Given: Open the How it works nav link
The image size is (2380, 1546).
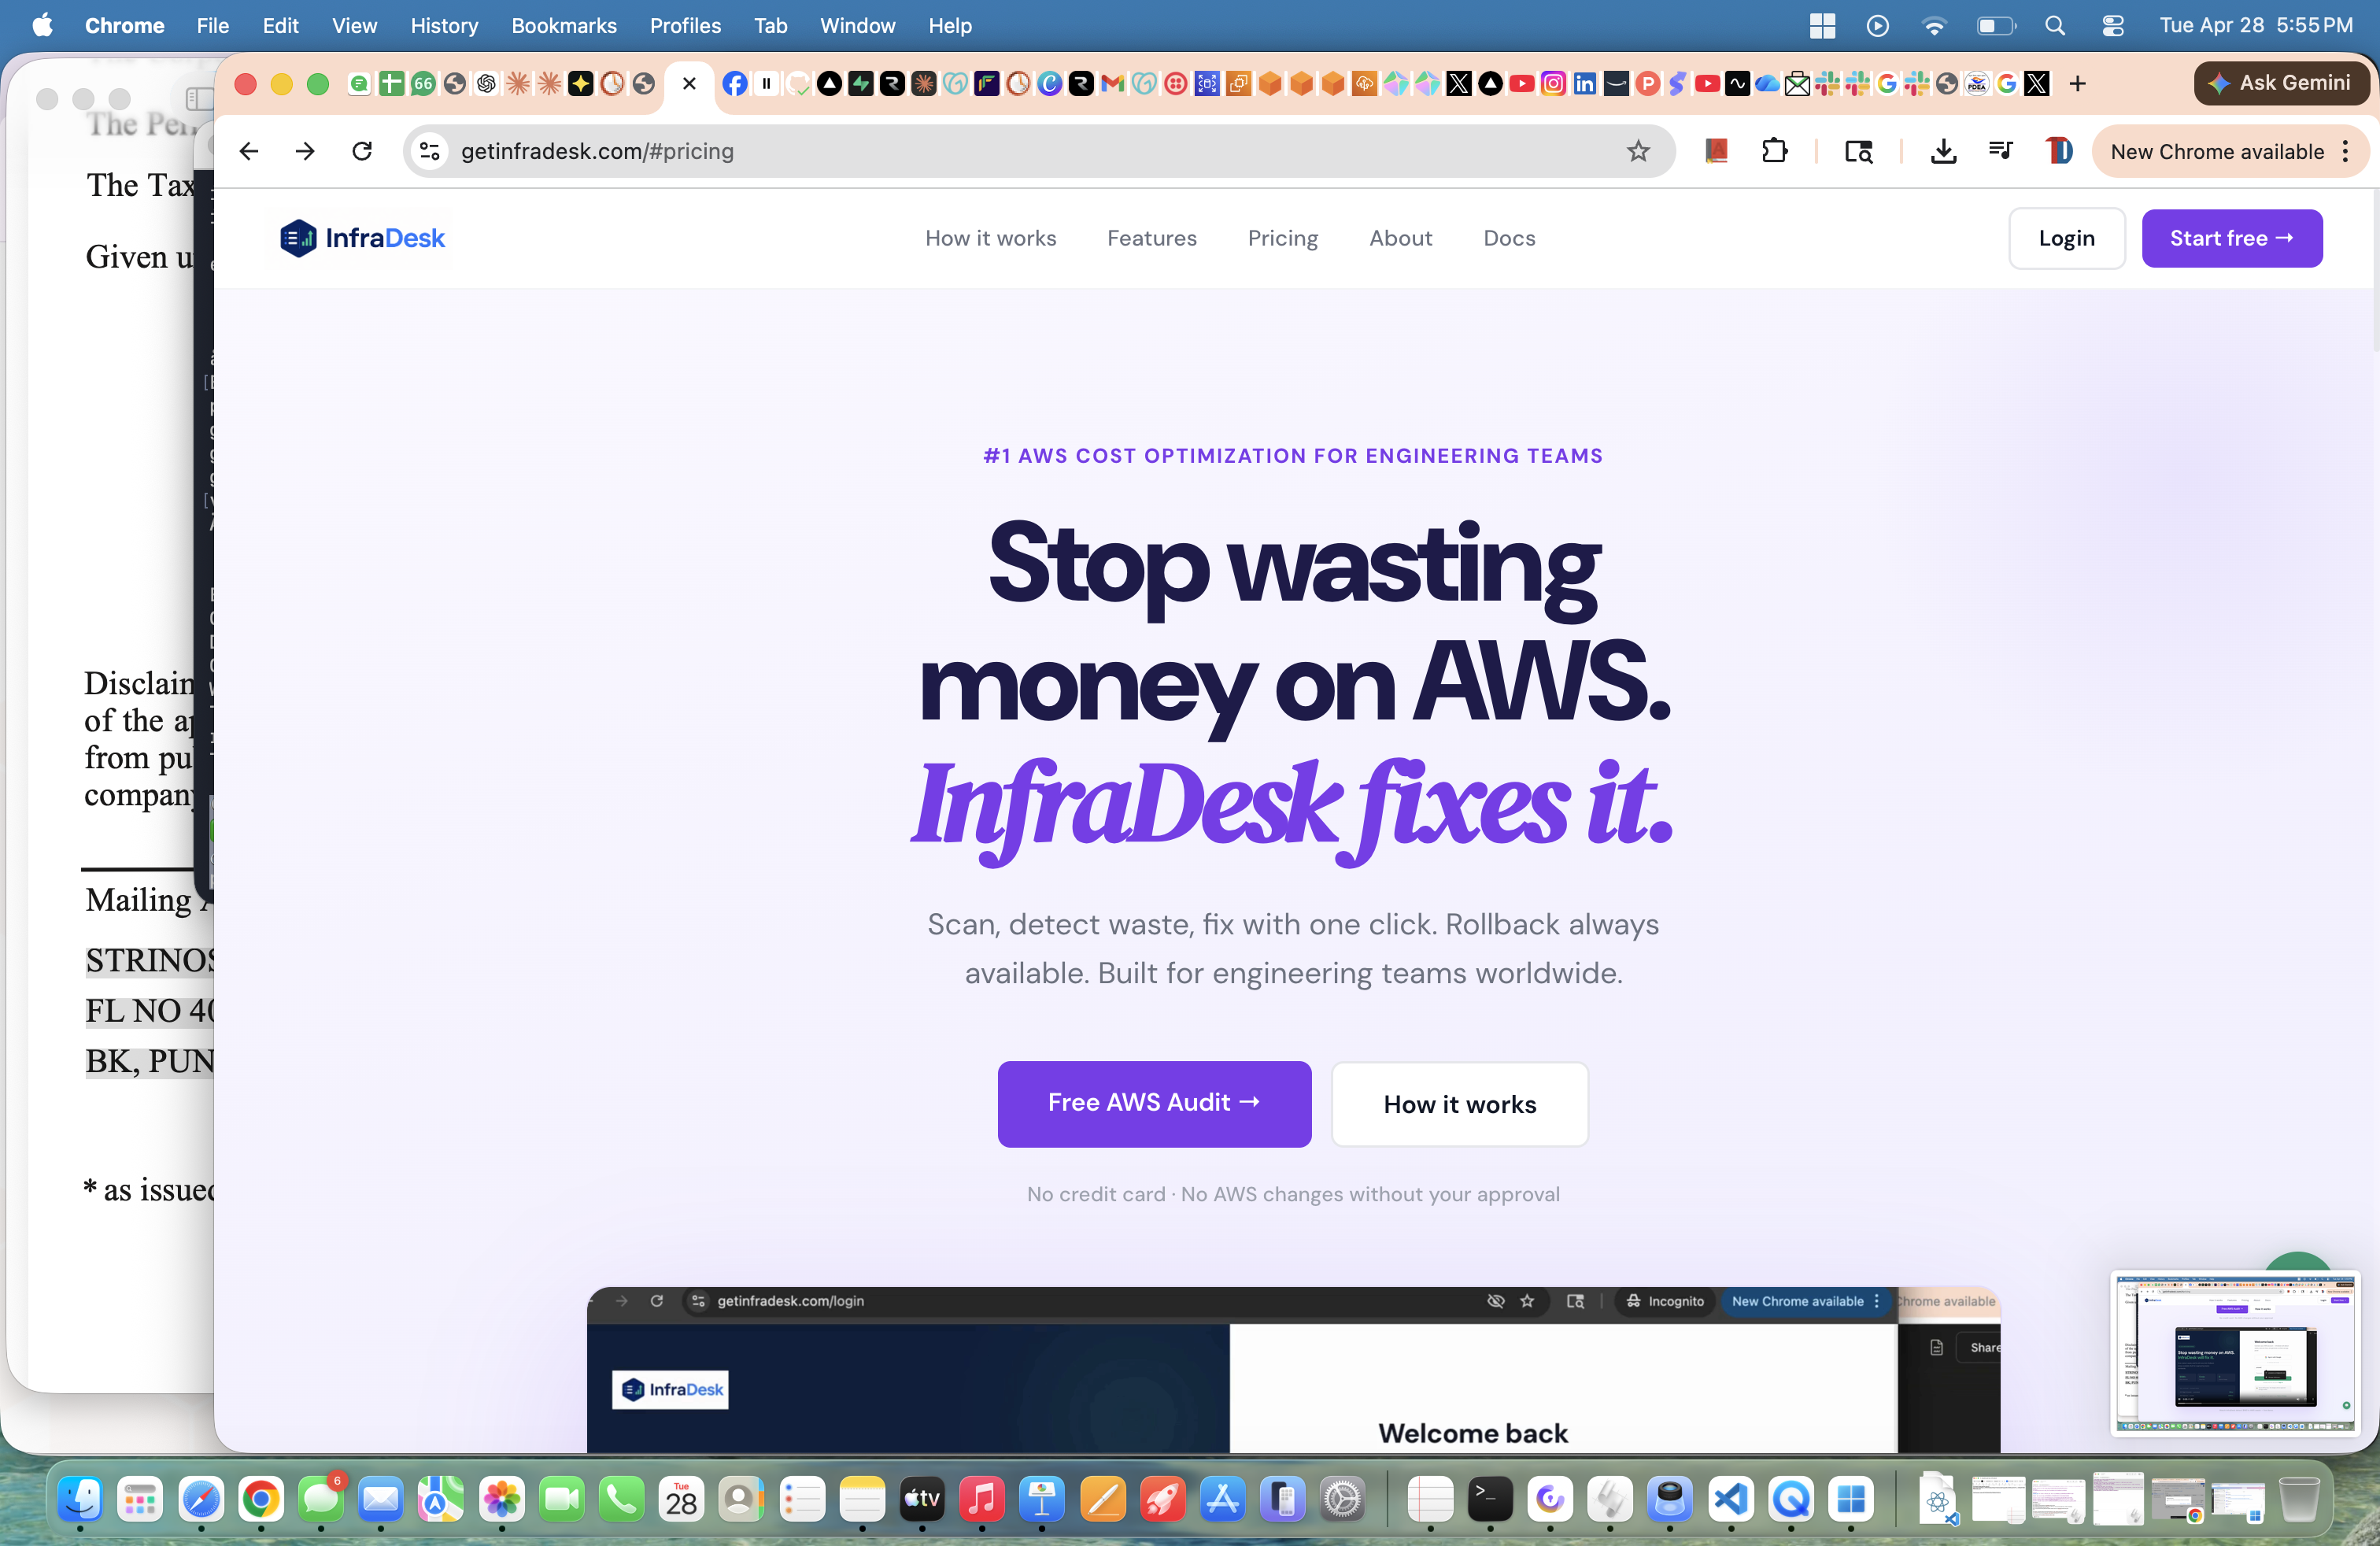Looking at the screenshot, I should 990,238.
